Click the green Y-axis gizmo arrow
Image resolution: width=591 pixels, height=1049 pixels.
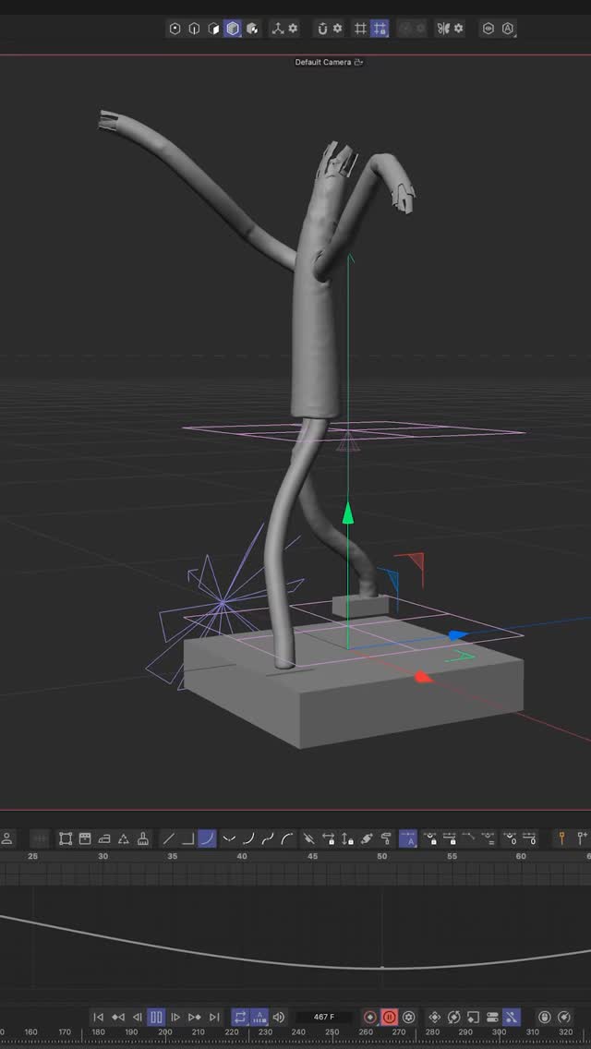[x=347, y=513]
